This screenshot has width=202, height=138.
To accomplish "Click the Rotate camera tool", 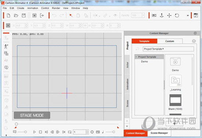I will (177, 15).
